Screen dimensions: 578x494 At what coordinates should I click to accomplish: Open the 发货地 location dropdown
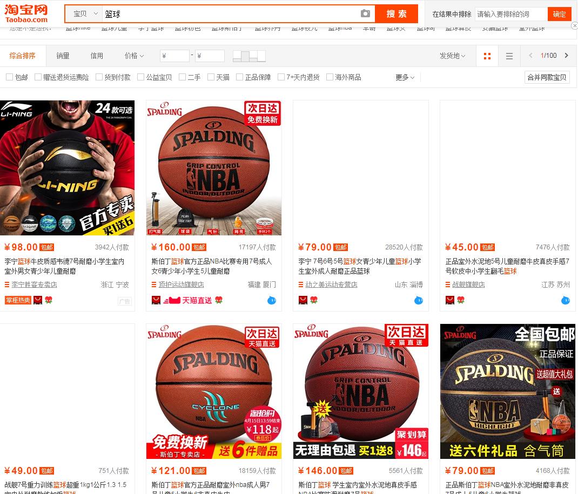click(x=452, y=56)
